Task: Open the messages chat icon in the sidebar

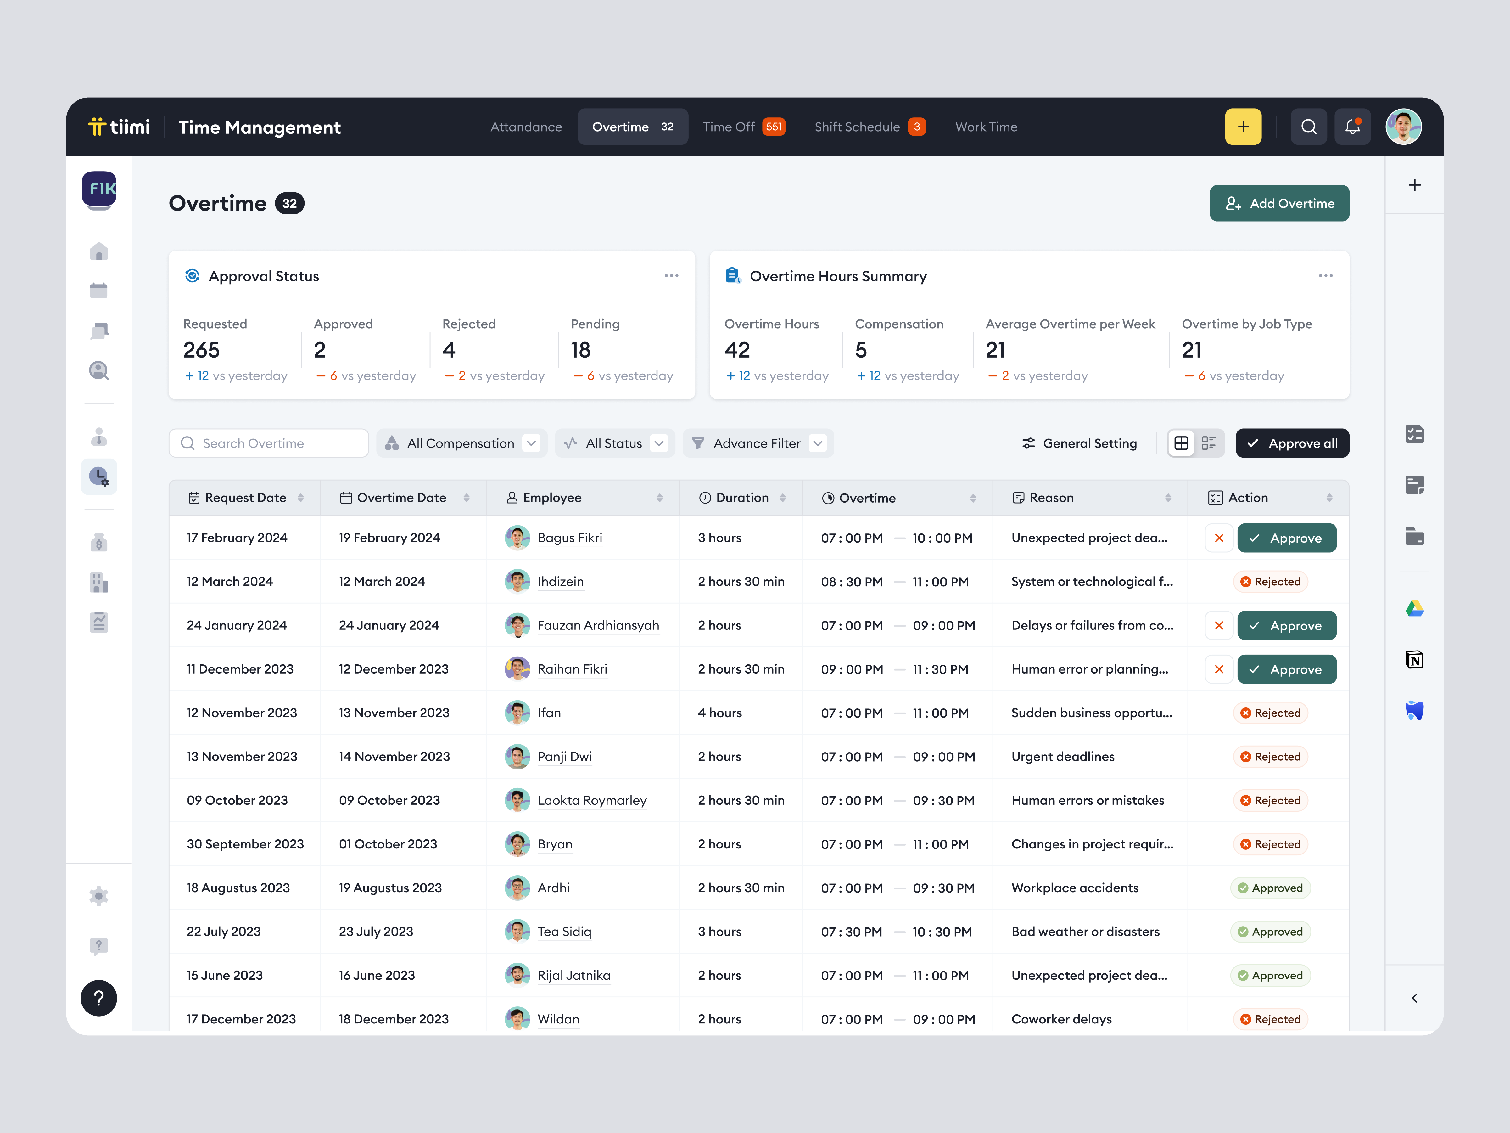Action: click(x=99, y=330)
